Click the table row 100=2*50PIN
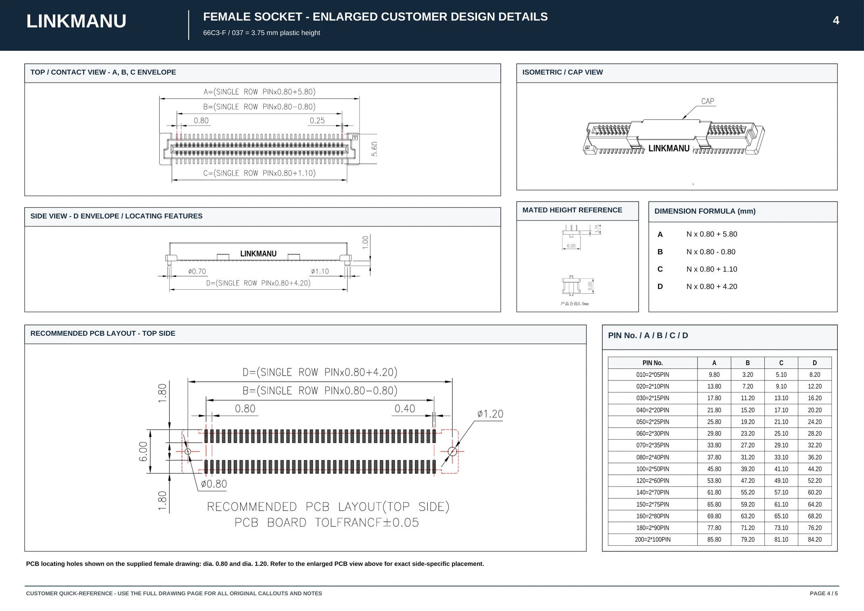Viewport: 864px width, 611px height. coord(720,469)
